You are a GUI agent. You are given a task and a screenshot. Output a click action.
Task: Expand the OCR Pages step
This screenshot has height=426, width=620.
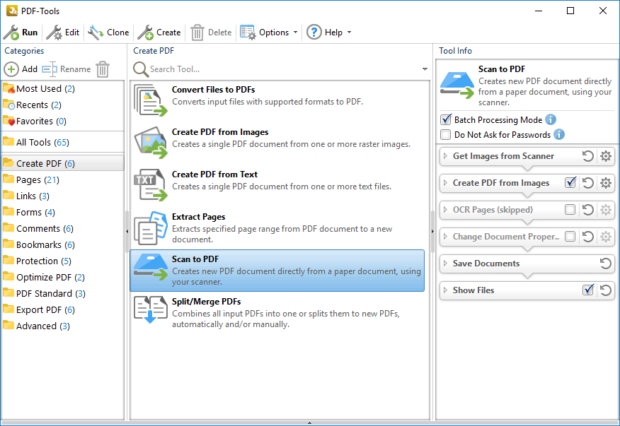click(x=445, y=210)
